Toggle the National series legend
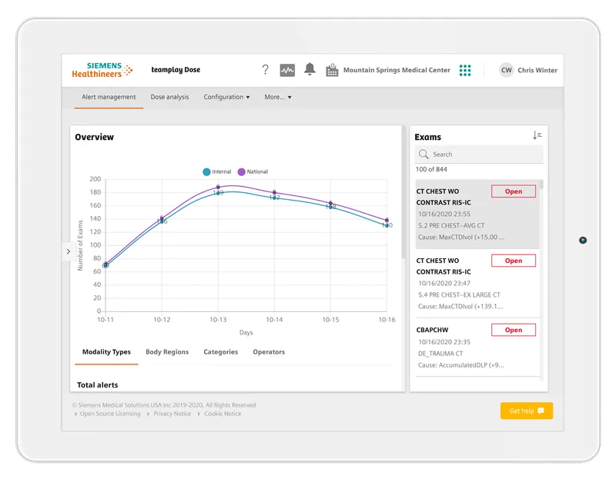This screenshot has width=616, height=482. (x=253, y=171)
